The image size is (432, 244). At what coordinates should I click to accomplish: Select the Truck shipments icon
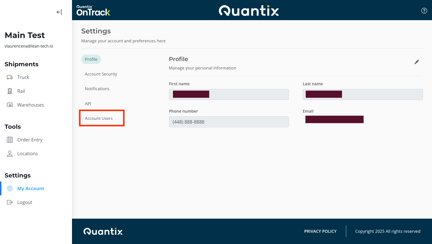coord(10,77)
